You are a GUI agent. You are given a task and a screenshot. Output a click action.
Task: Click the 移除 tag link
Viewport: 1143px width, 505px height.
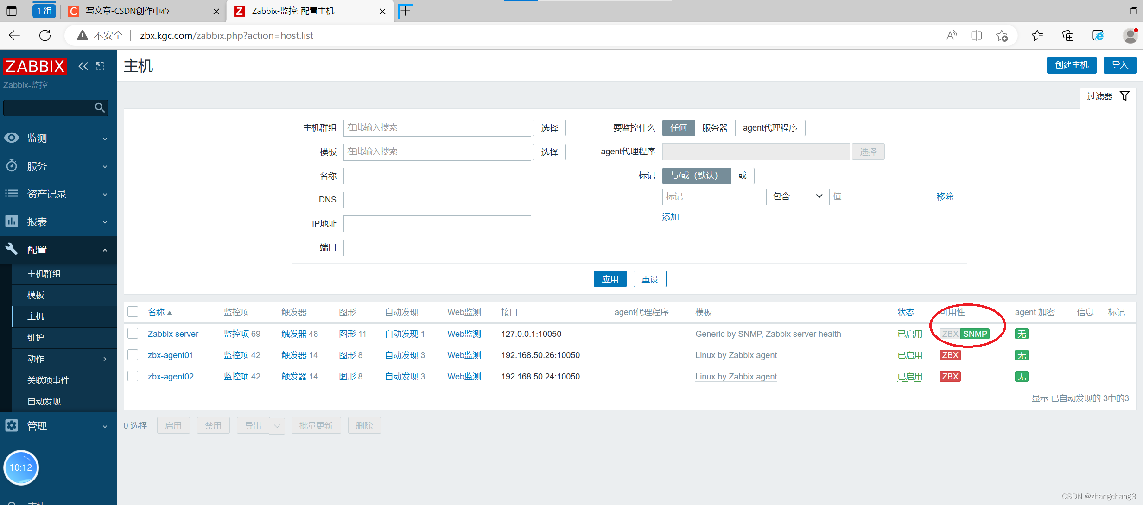(x=945, y=196)
